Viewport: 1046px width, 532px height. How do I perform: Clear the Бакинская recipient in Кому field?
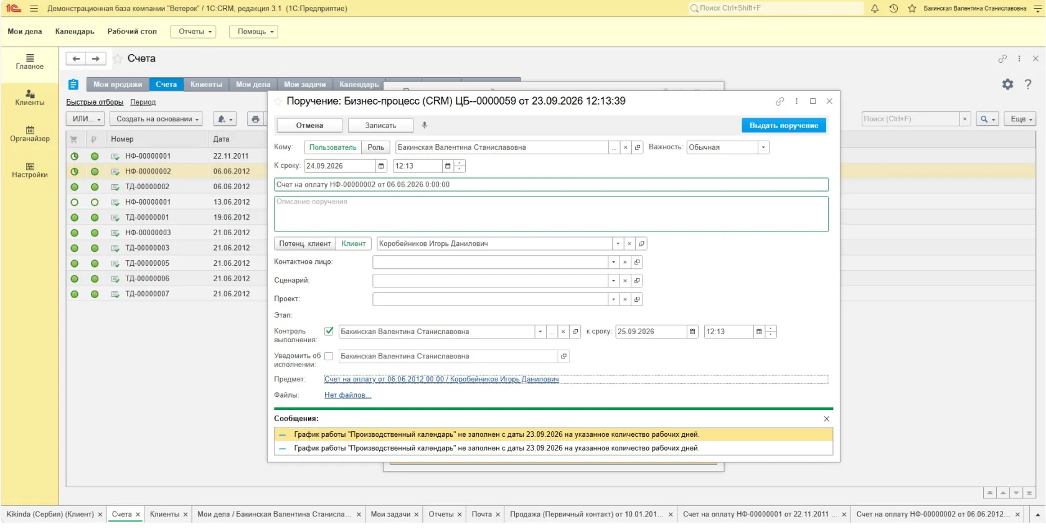click(626, 147)
